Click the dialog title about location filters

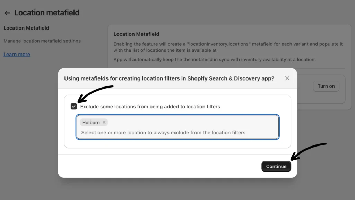point(169,78)
